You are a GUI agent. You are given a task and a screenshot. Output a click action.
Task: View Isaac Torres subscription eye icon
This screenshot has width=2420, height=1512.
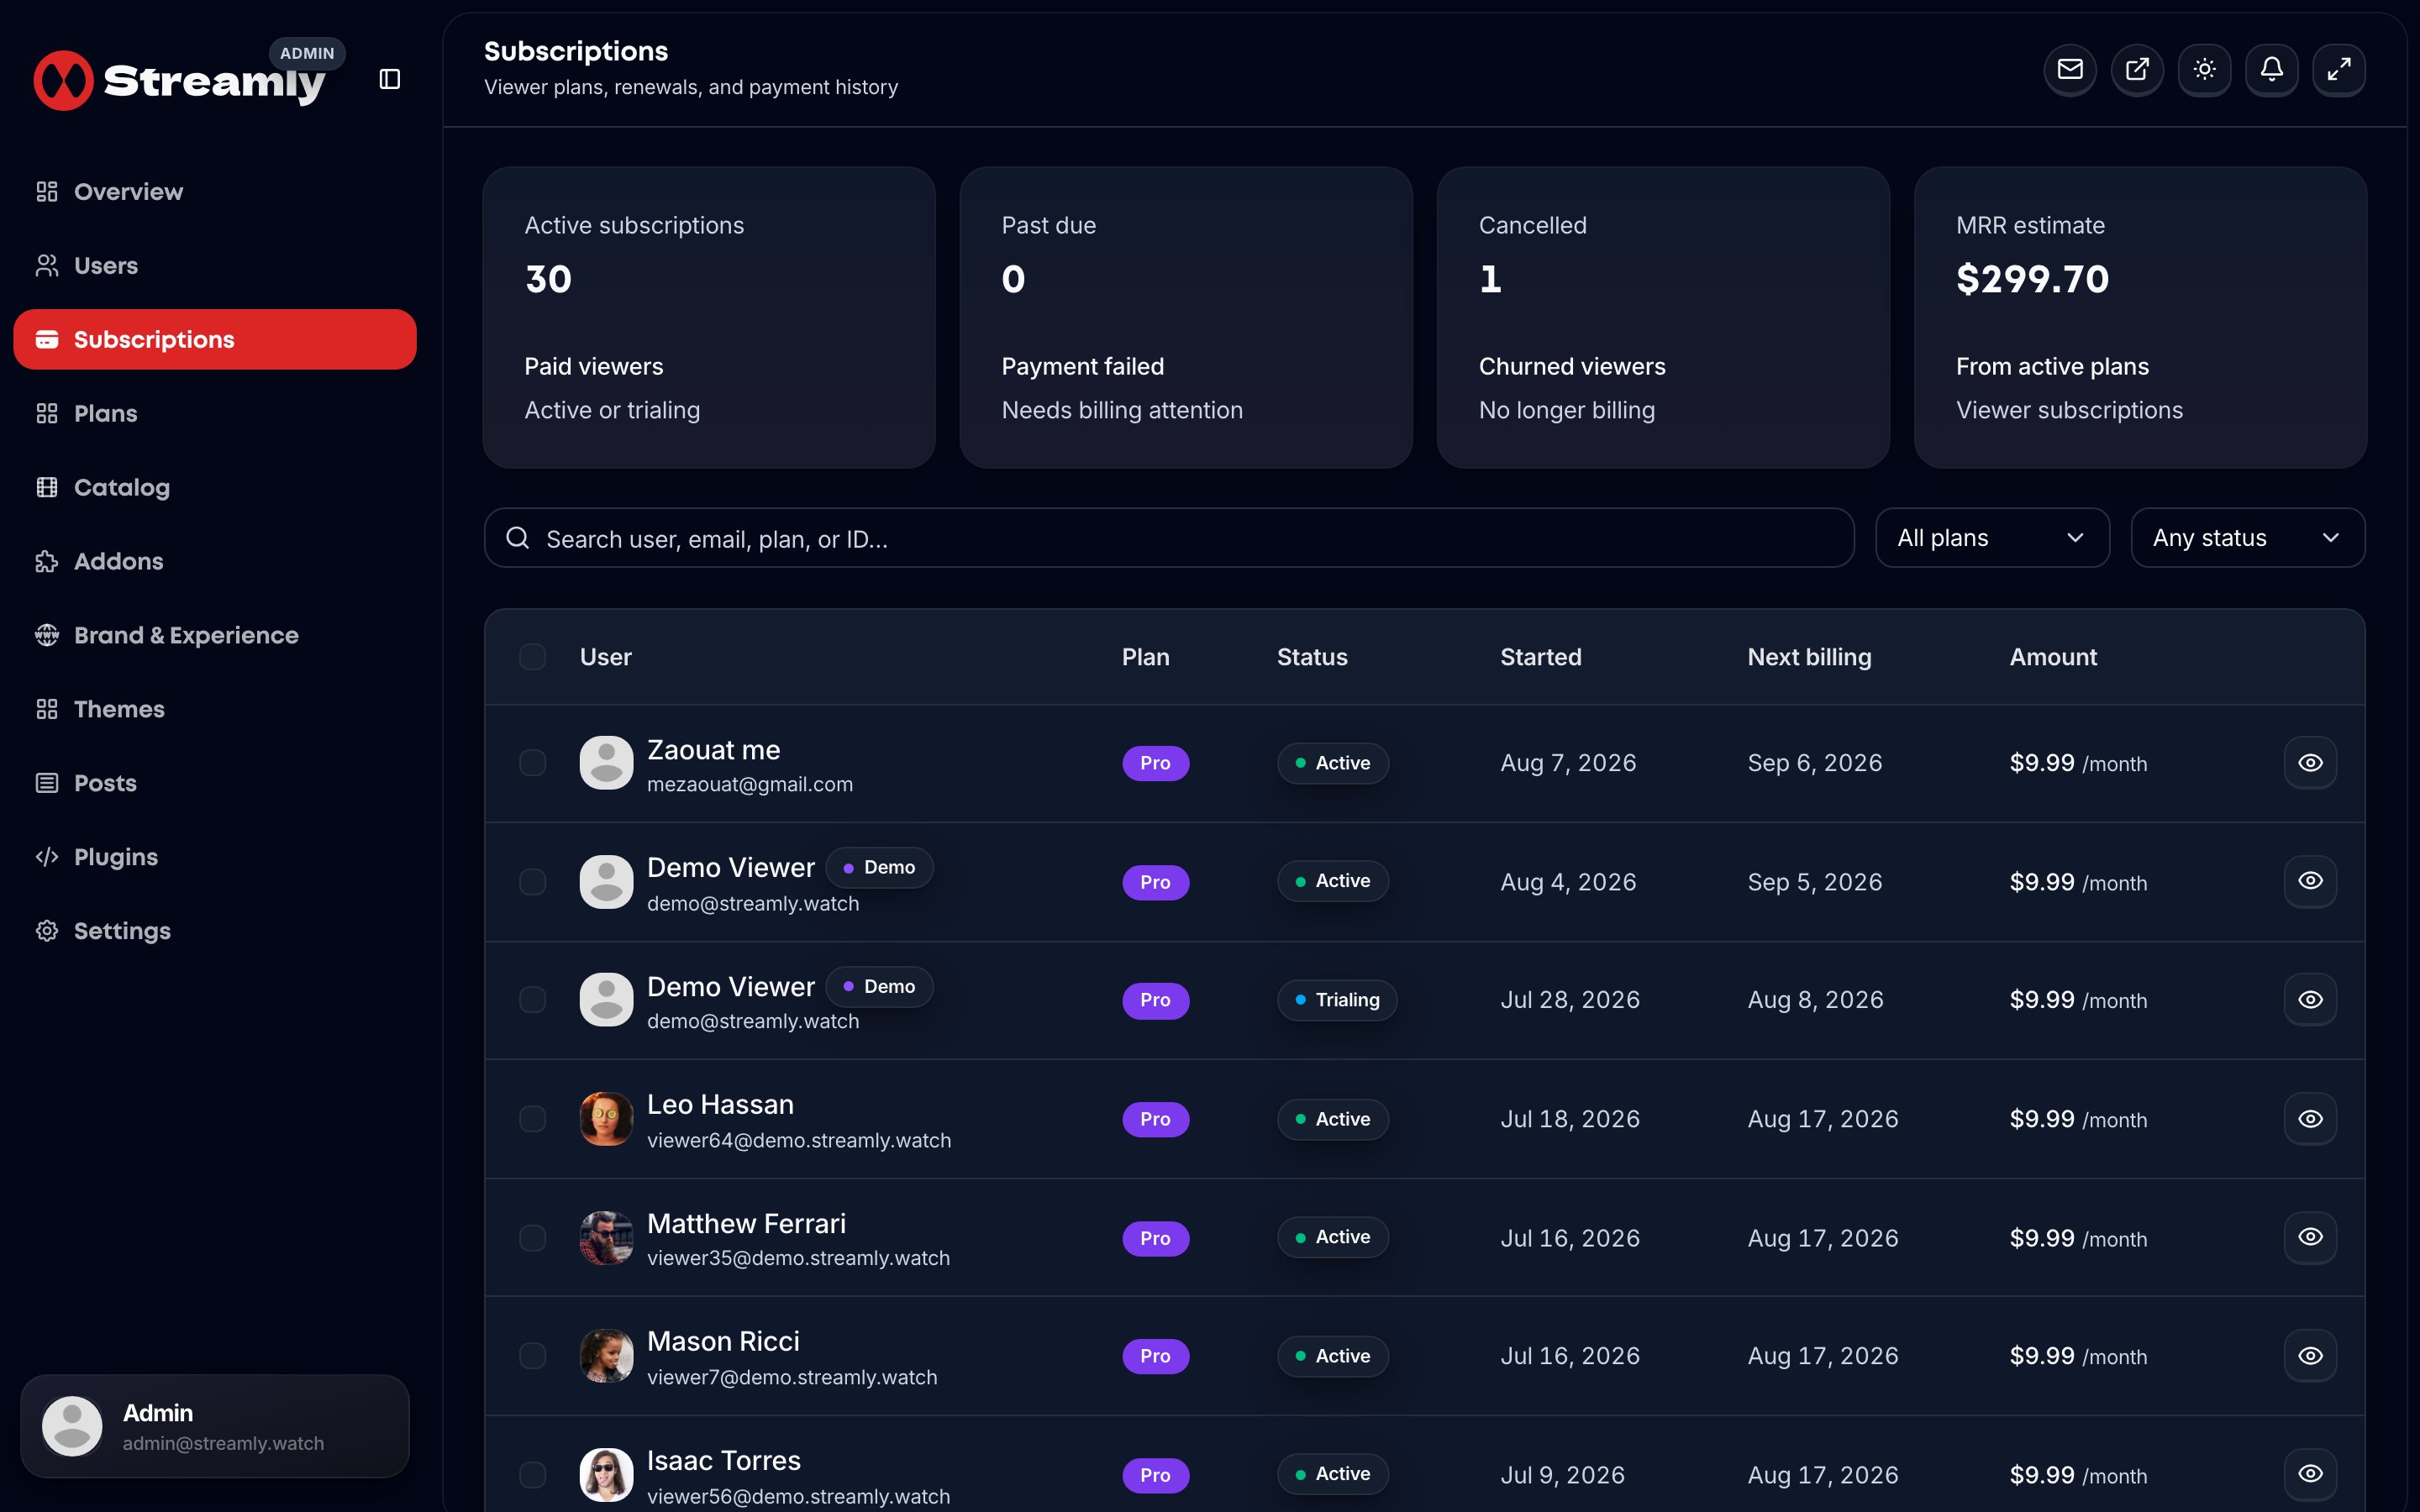click(2310, 1474)
